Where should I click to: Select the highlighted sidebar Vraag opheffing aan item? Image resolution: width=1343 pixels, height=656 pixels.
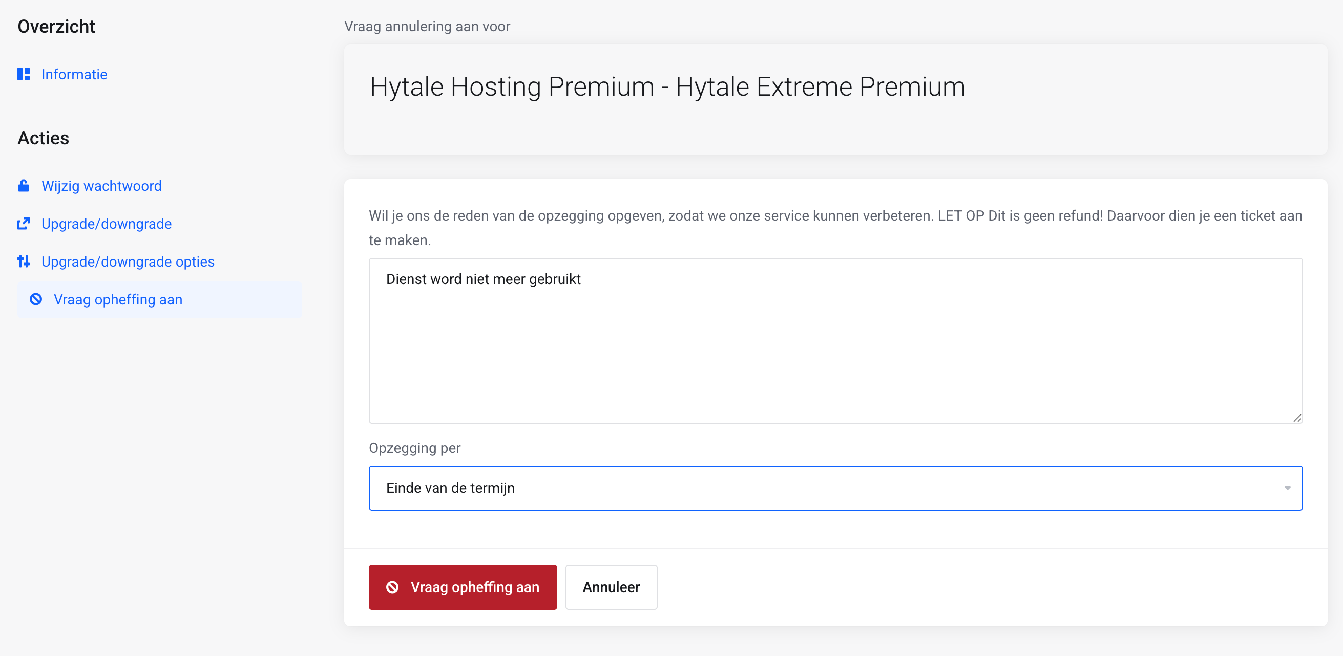tap(118, 299)
